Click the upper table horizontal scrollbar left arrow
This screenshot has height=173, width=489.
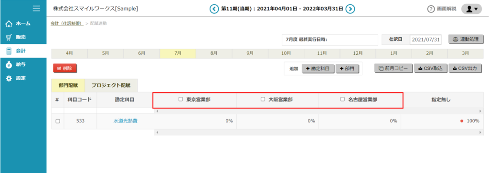(157, 111)
